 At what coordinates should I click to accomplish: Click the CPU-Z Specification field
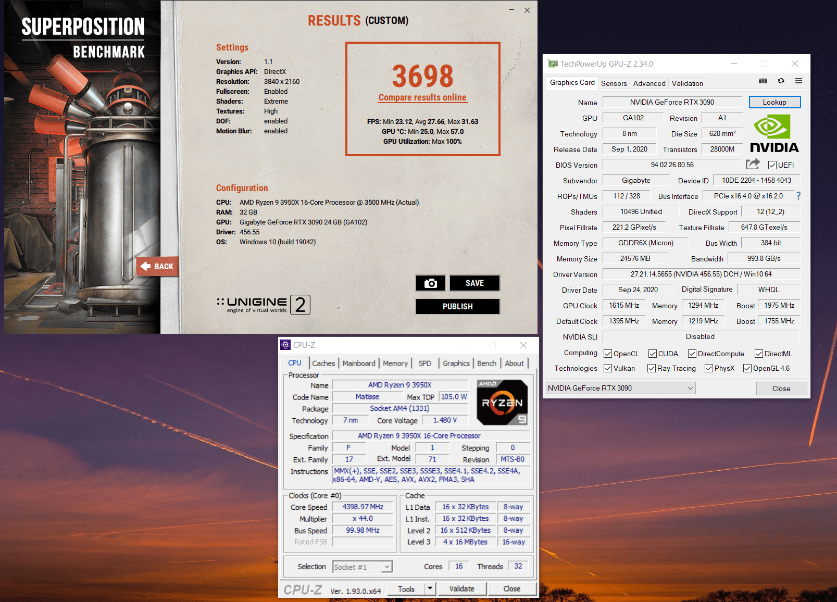tap(431, 436)
